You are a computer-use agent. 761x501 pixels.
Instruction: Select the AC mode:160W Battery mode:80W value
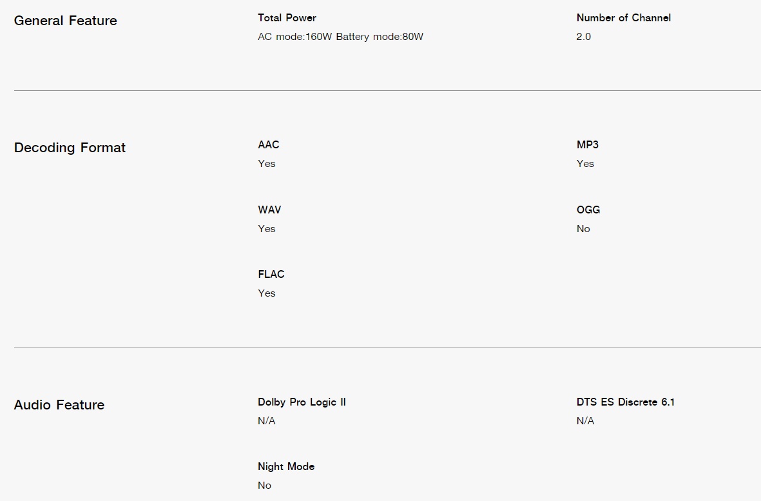point(340,36)
